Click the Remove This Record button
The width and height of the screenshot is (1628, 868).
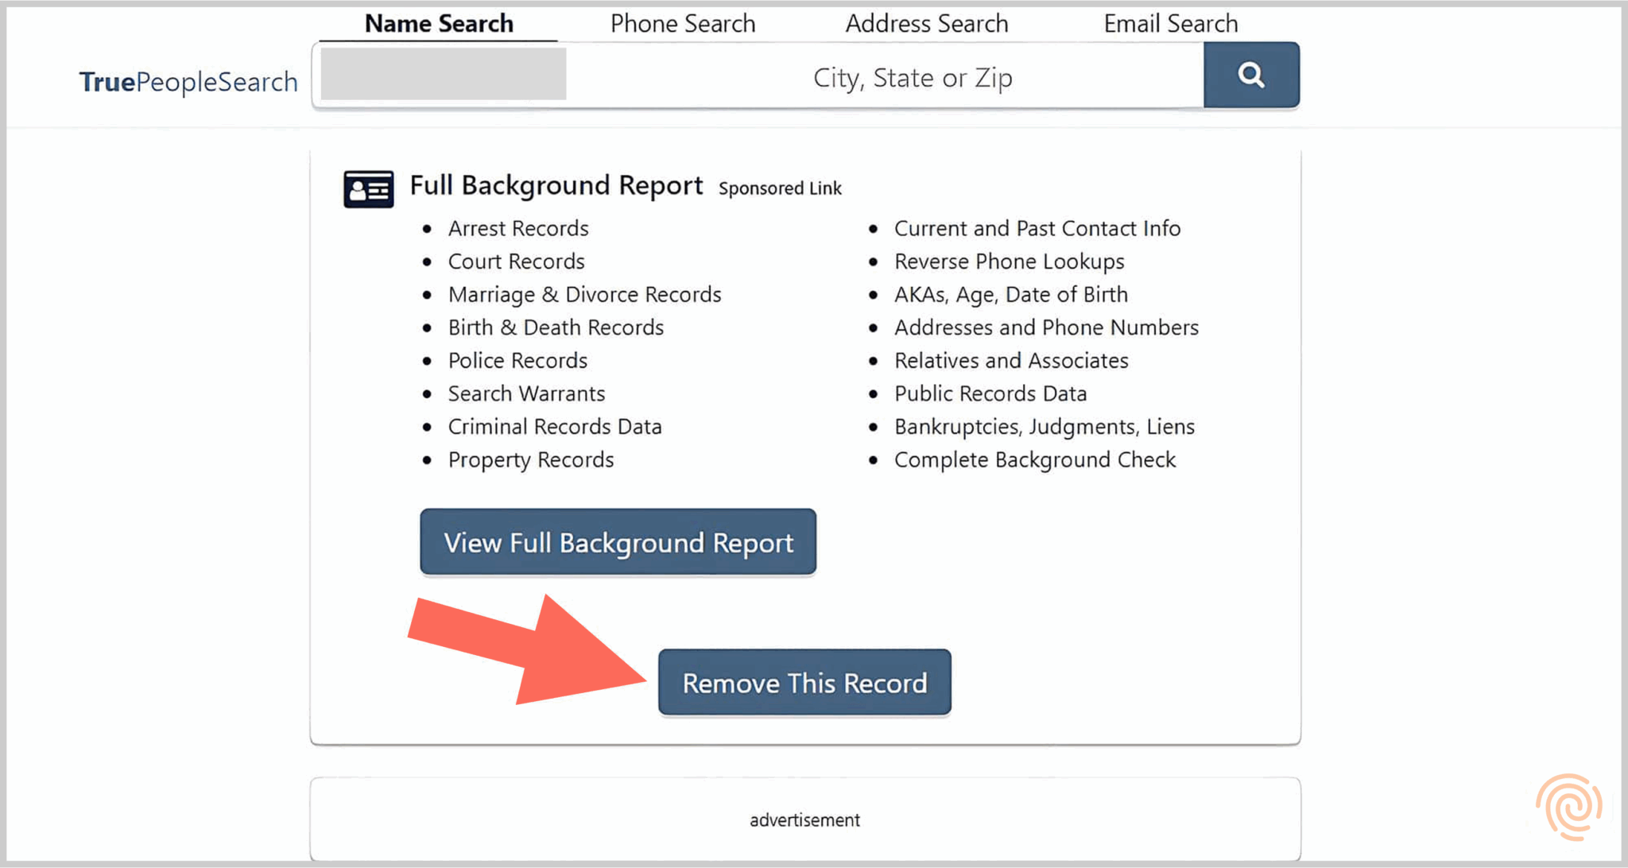804,682
